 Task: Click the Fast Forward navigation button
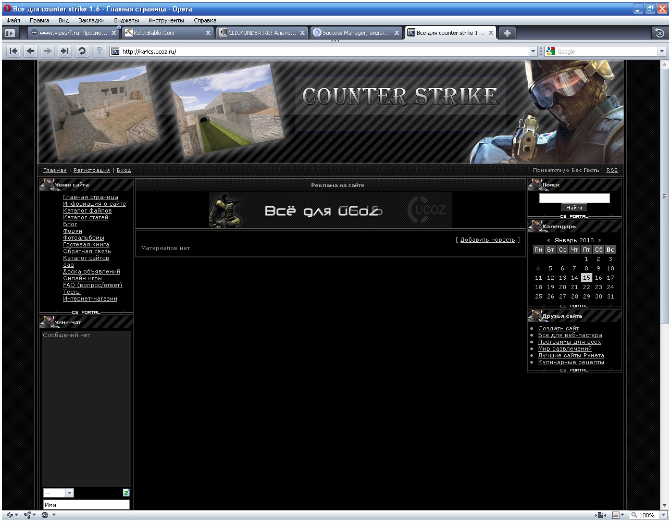64,51
